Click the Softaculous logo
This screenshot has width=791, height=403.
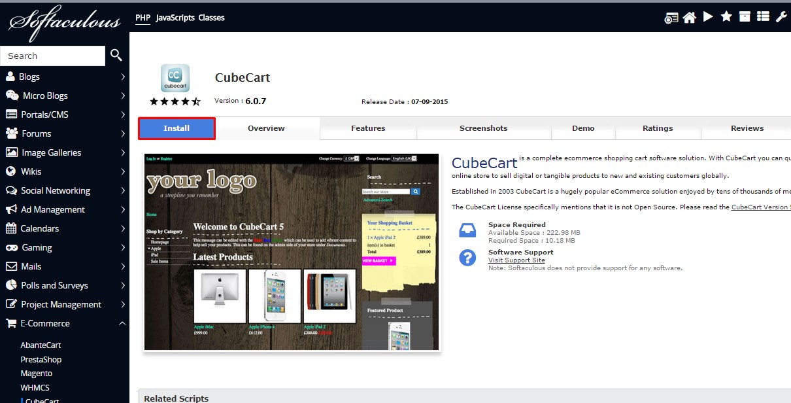[x=65, y=23]
